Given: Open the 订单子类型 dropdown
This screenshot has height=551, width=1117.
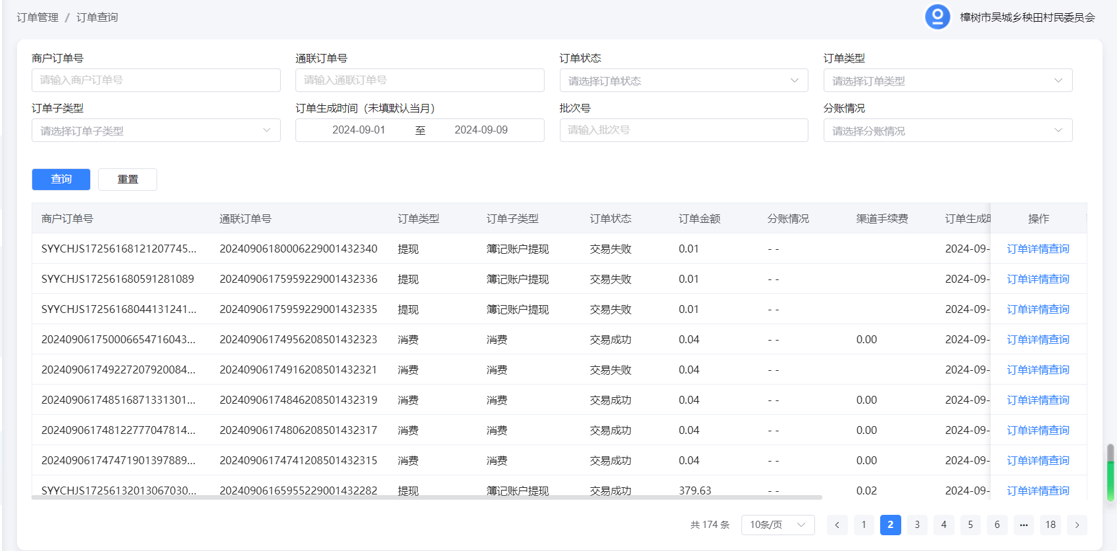Looking at the screenshot, I should click(156, 130).
